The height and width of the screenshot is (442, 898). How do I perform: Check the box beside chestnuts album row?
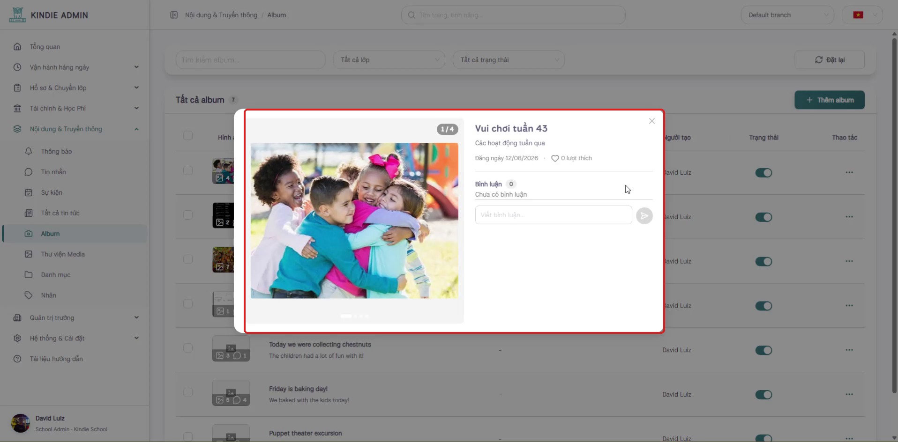pos(188,348)
